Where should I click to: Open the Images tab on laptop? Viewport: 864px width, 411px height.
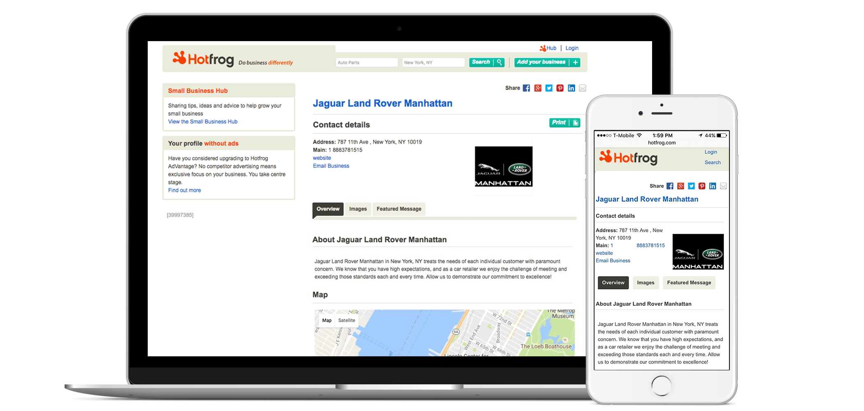click(x=358, y=209)
